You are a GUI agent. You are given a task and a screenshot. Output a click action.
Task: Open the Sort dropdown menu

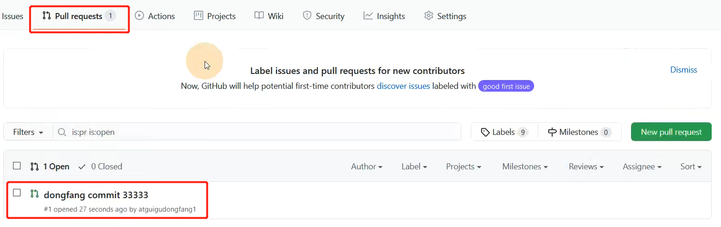coord(691,167)
